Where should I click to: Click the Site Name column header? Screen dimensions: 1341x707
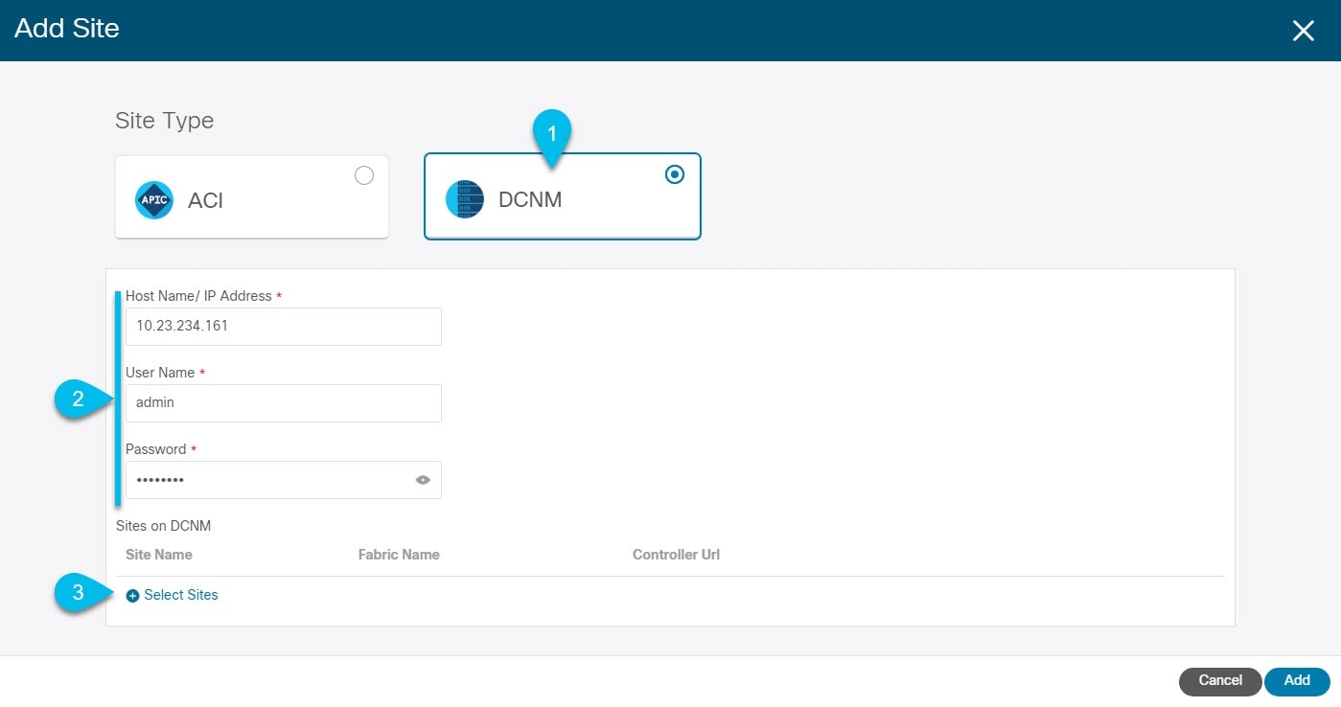(159, 555)
